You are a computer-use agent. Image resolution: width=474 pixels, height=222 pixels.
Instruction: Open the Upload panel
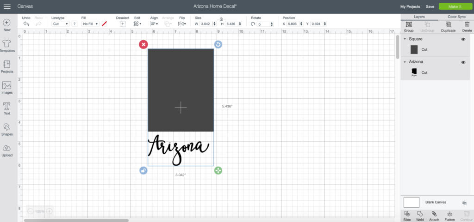point(7,150)
